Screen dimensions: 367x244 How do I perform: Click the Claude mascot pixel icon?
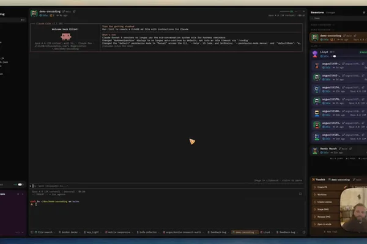(66, 37)
